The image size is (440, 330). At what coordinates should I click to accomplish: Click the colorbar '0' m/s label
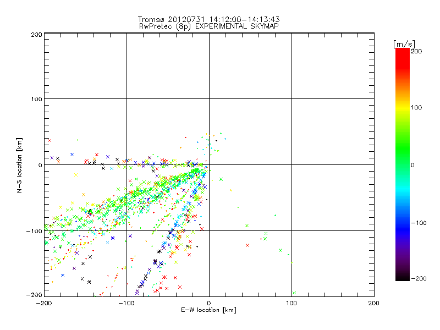pos(413,166)
